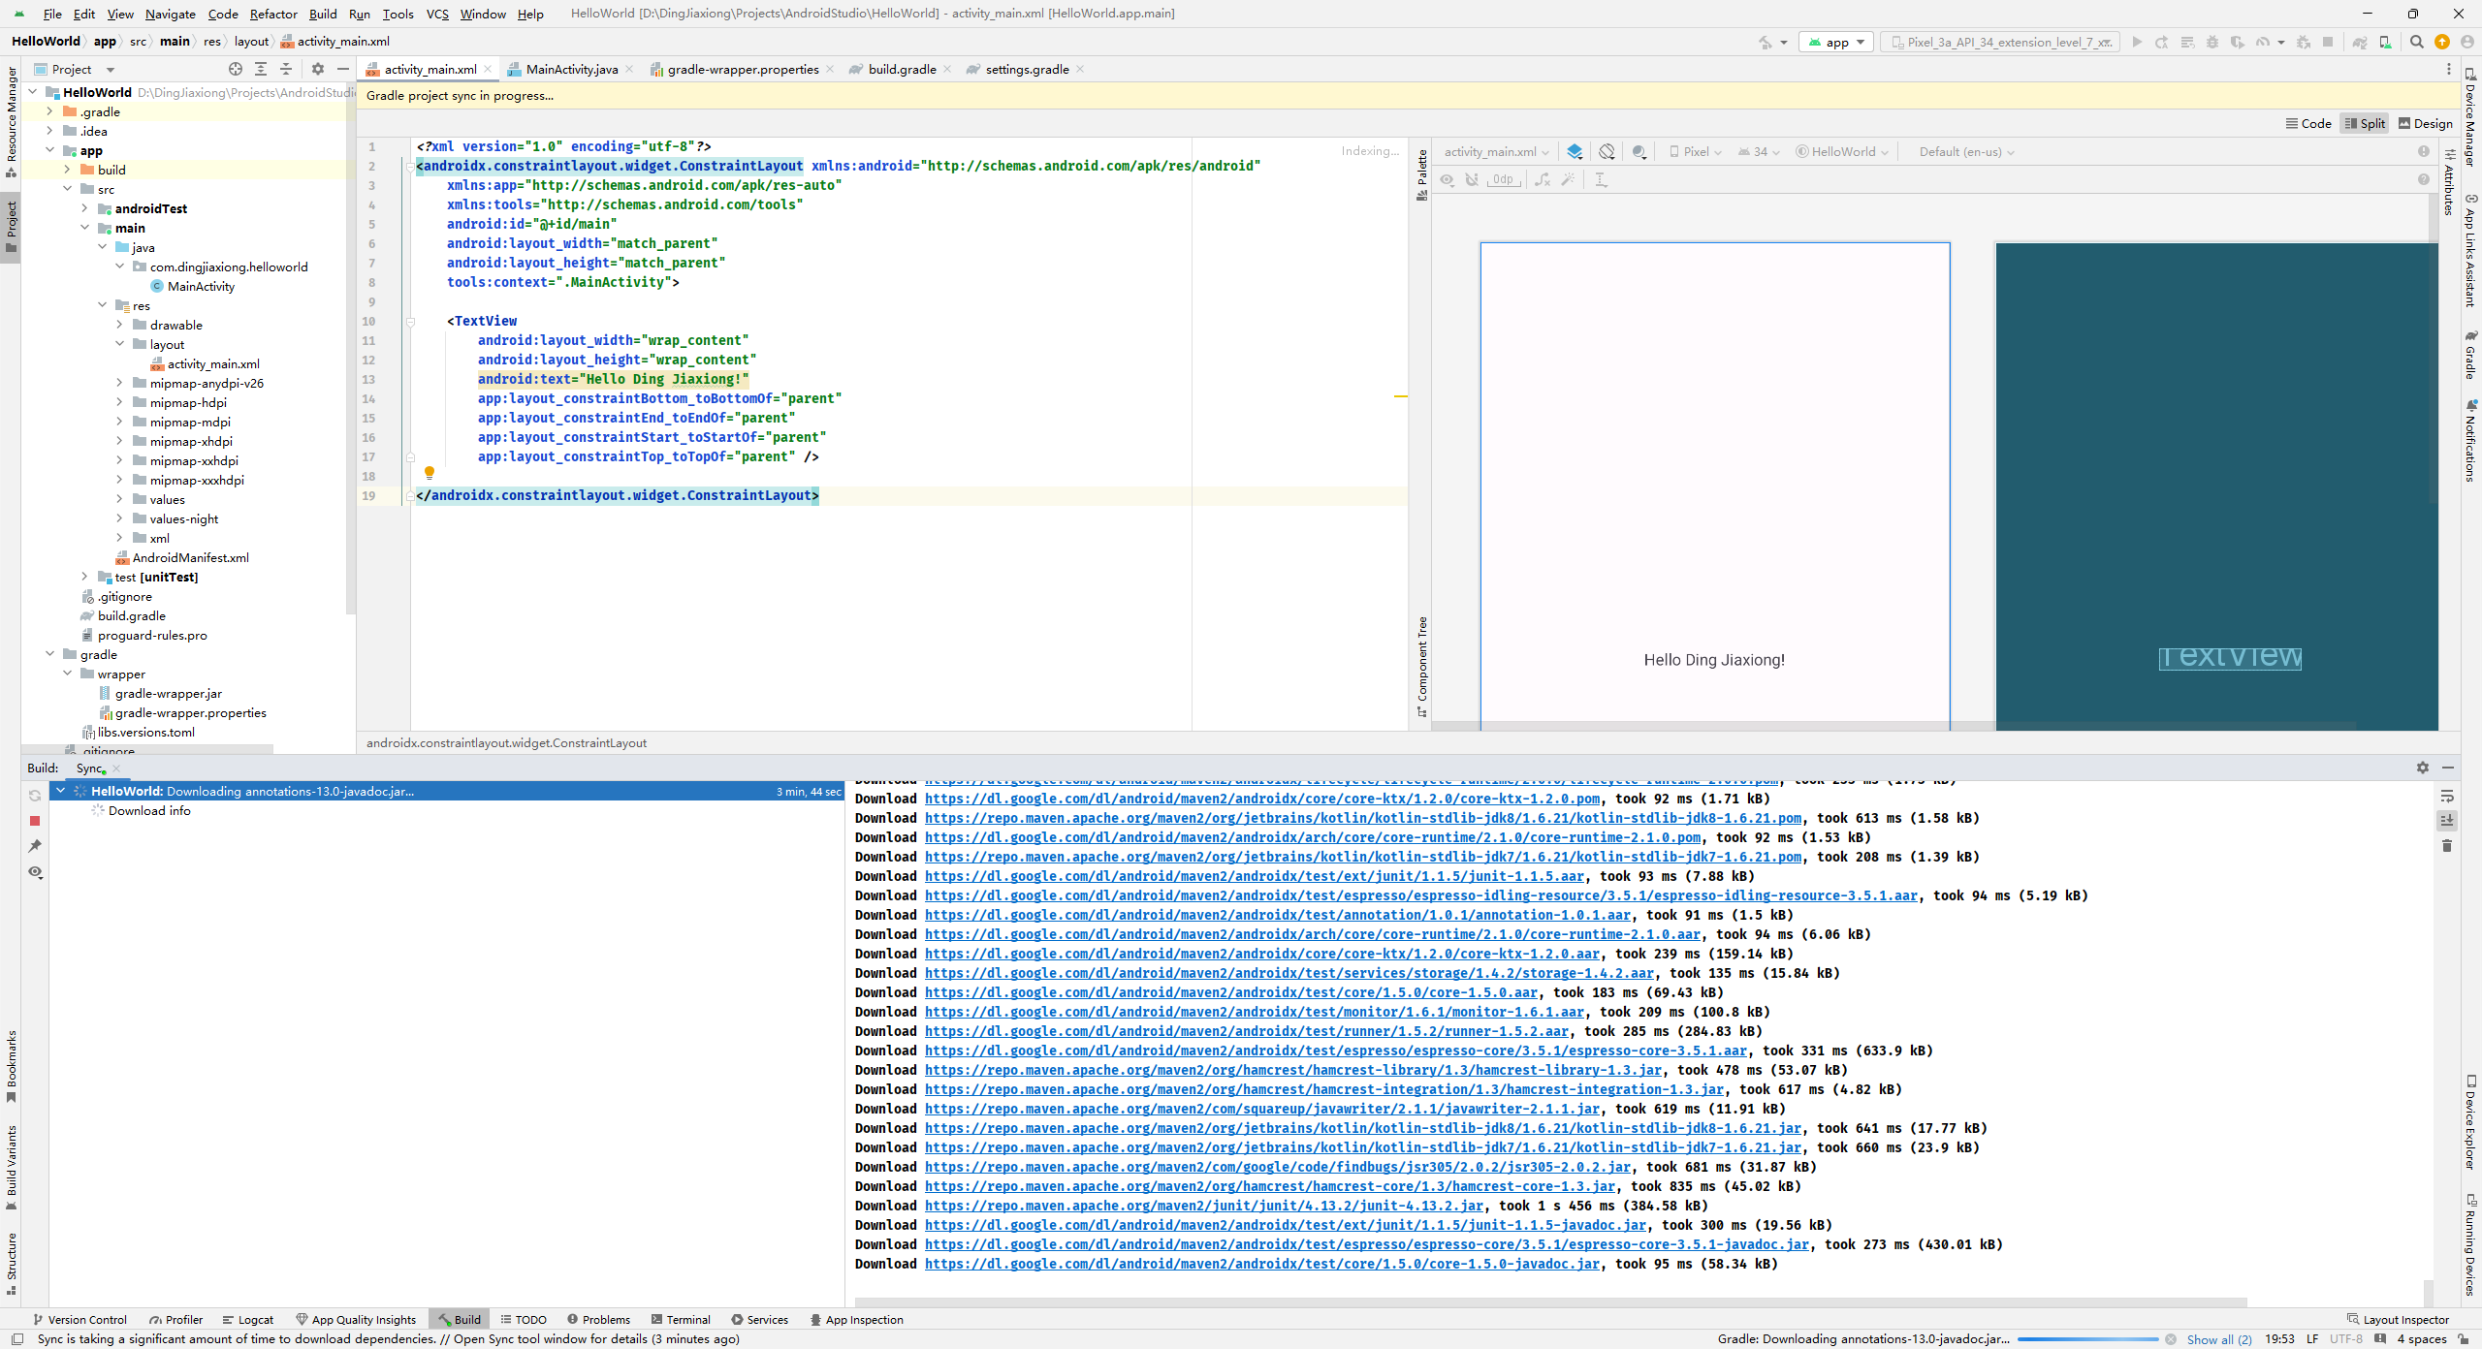Open the API 34 version dropdown
This screenshot has width=2482, height=1349.
point(1759,152)
